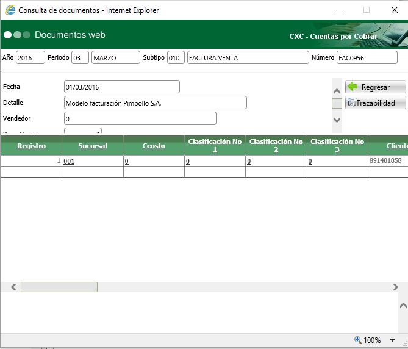
Task: Sort by Clasificación No 3 header
Action: 337,145
